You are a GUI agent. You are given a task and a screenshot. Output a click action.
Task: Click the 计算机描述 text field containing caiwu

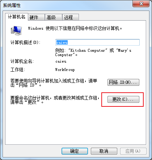(97, 42)
